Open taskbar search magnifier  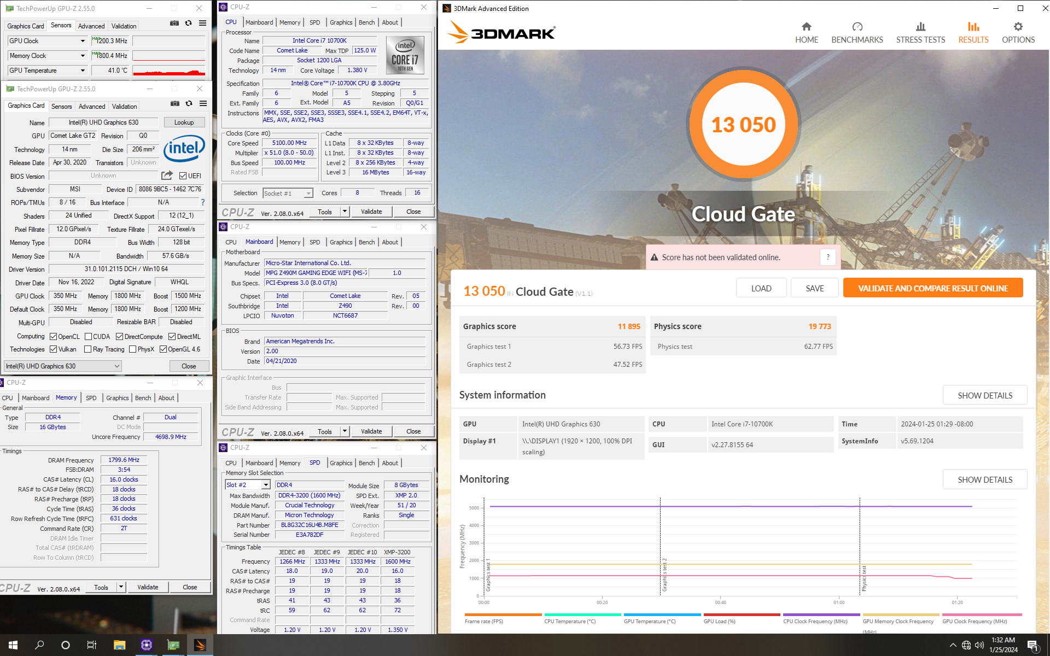click(x=39, y=645)
